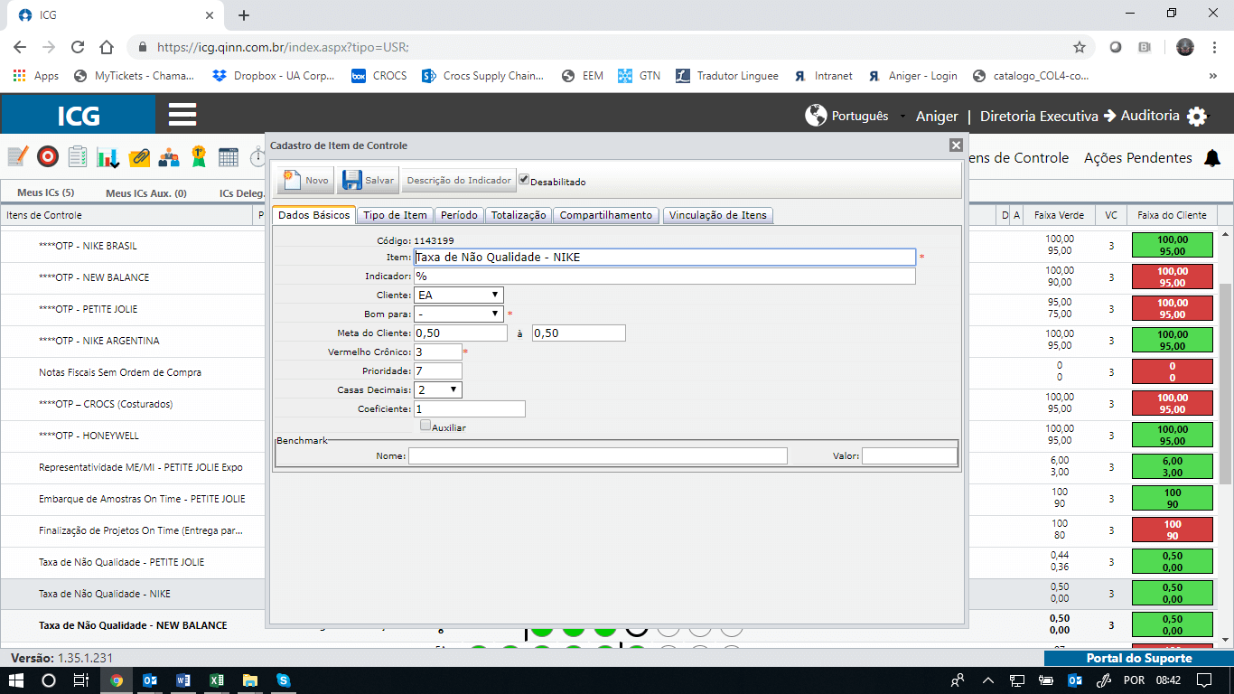
Task: Switch to the Tipo de Item tab
Action: click(395, 215)
